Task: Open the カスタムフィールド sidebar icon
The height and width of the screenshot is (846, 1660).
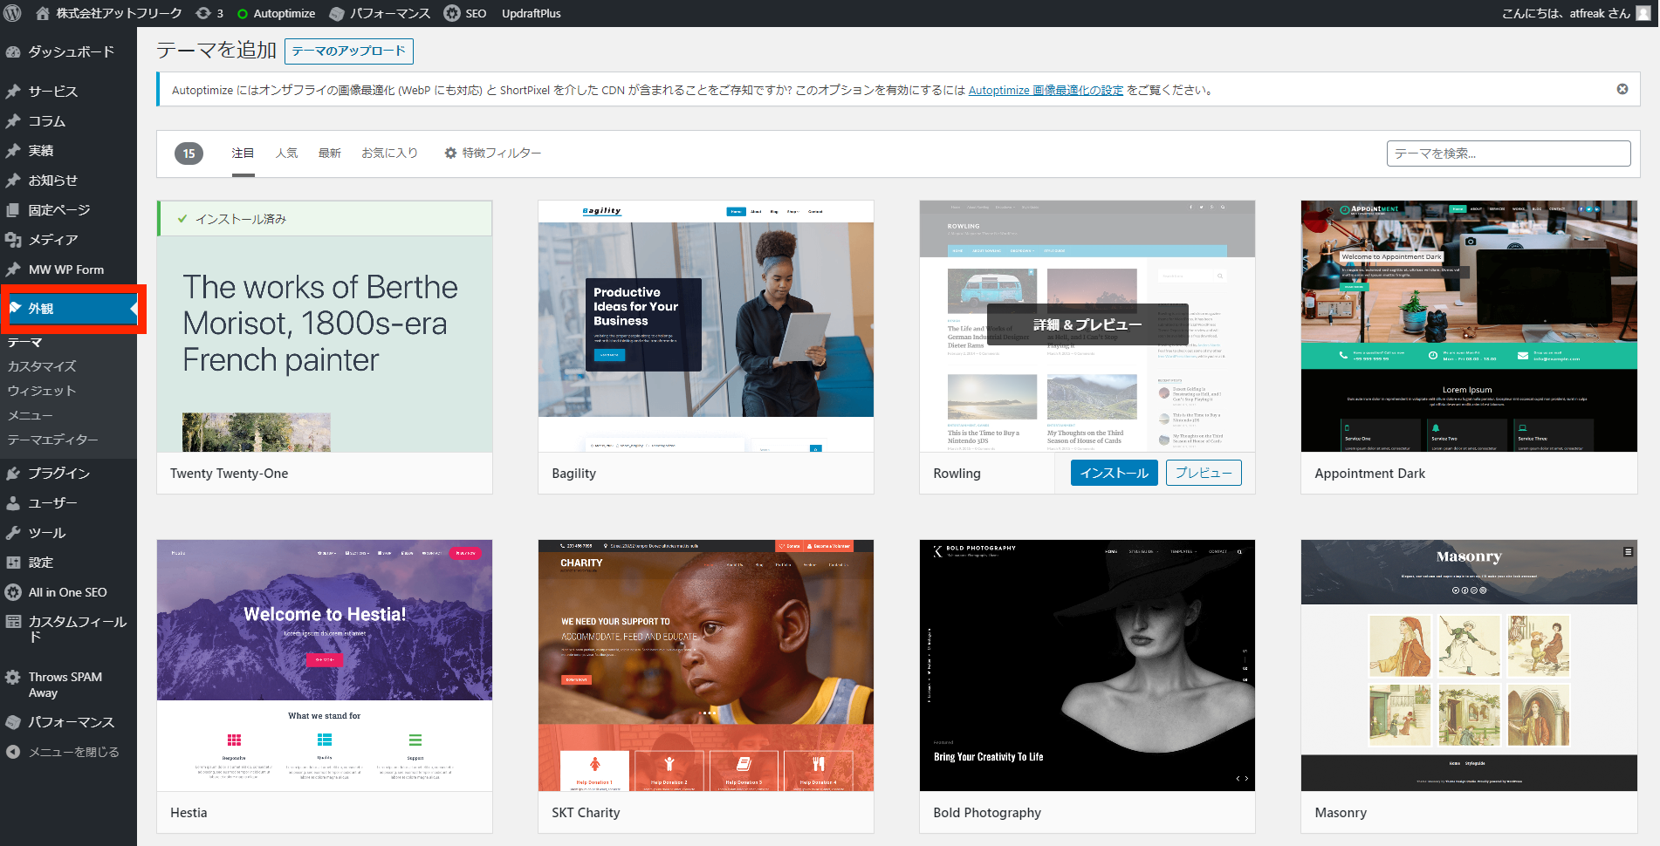Action: [13, 622]
